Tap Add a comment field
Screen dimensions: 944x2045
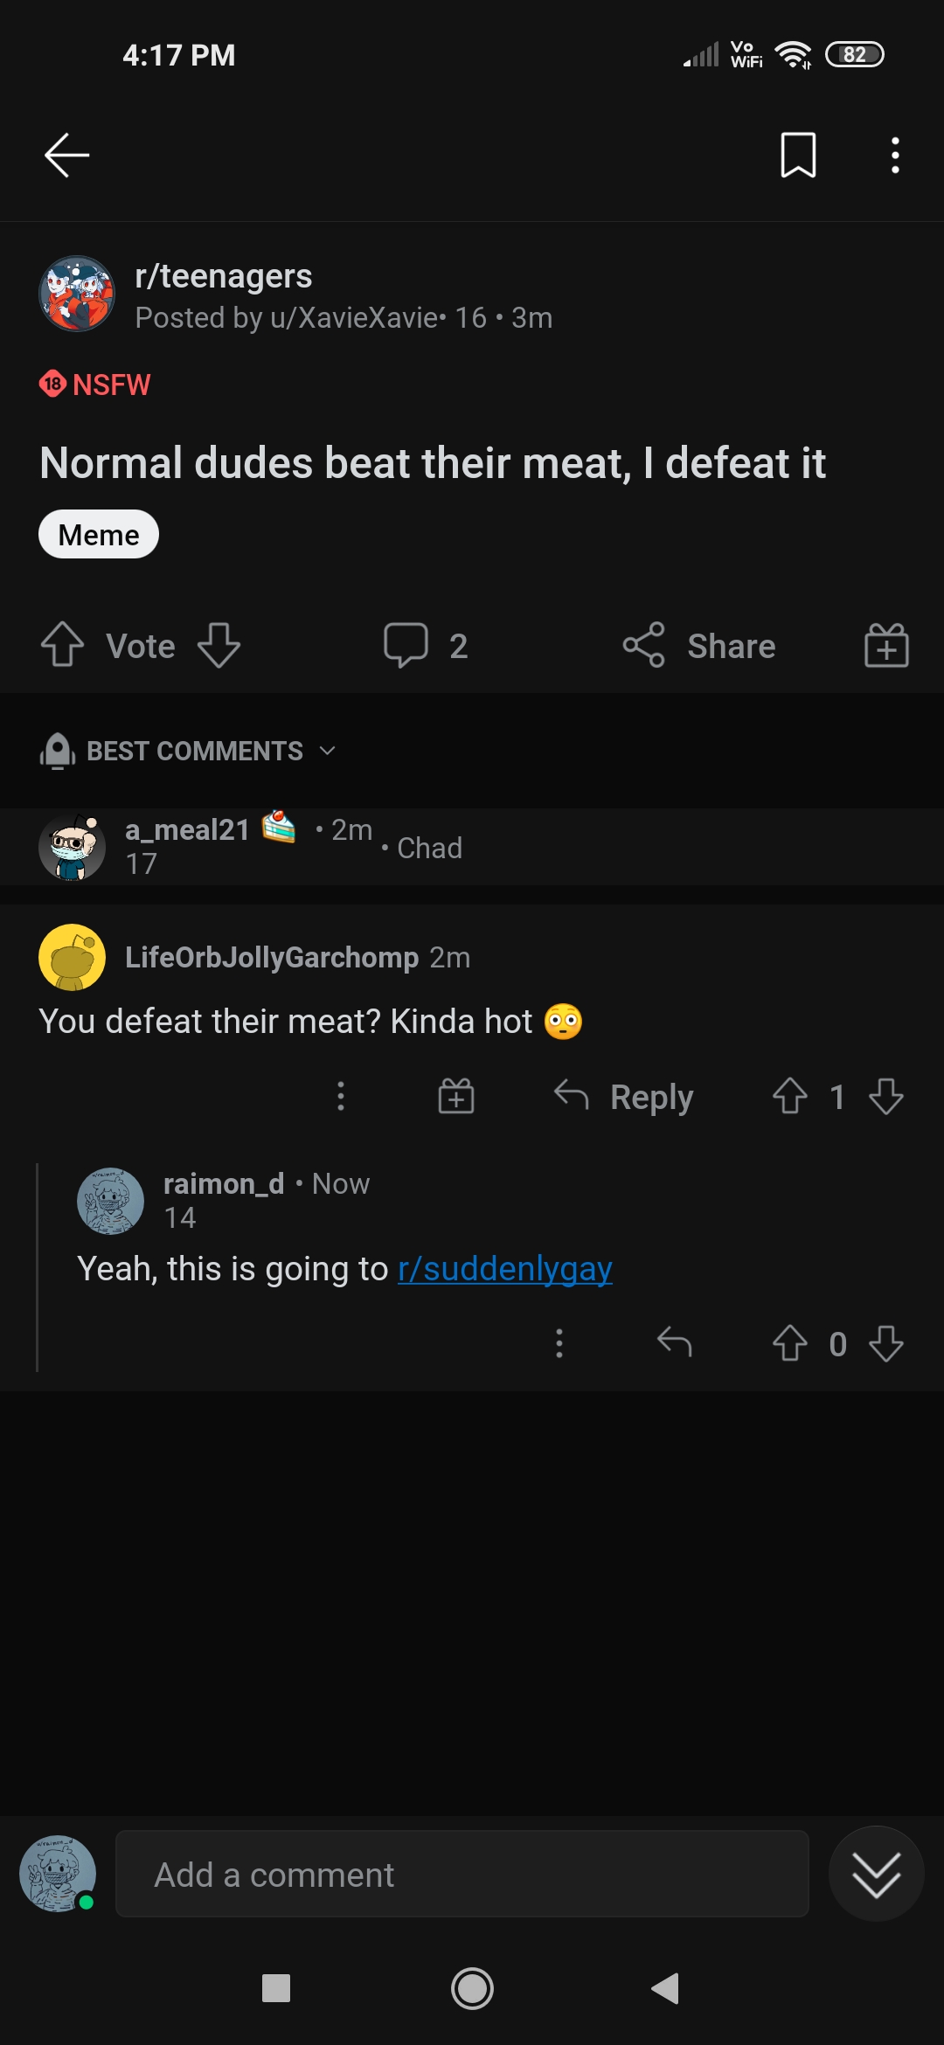[462, 1874]
